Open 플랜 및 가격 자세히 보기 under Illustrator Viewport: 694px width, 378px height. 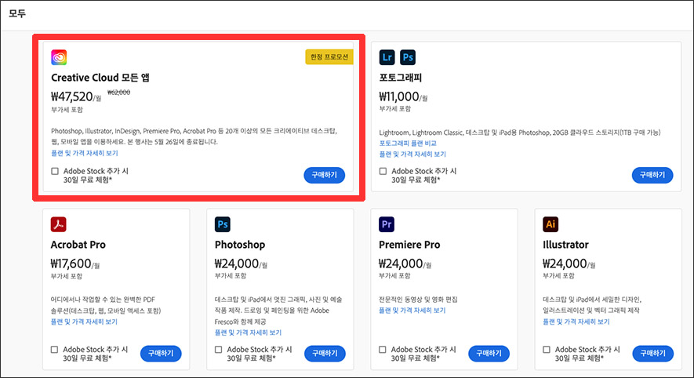tap(576, 322)
